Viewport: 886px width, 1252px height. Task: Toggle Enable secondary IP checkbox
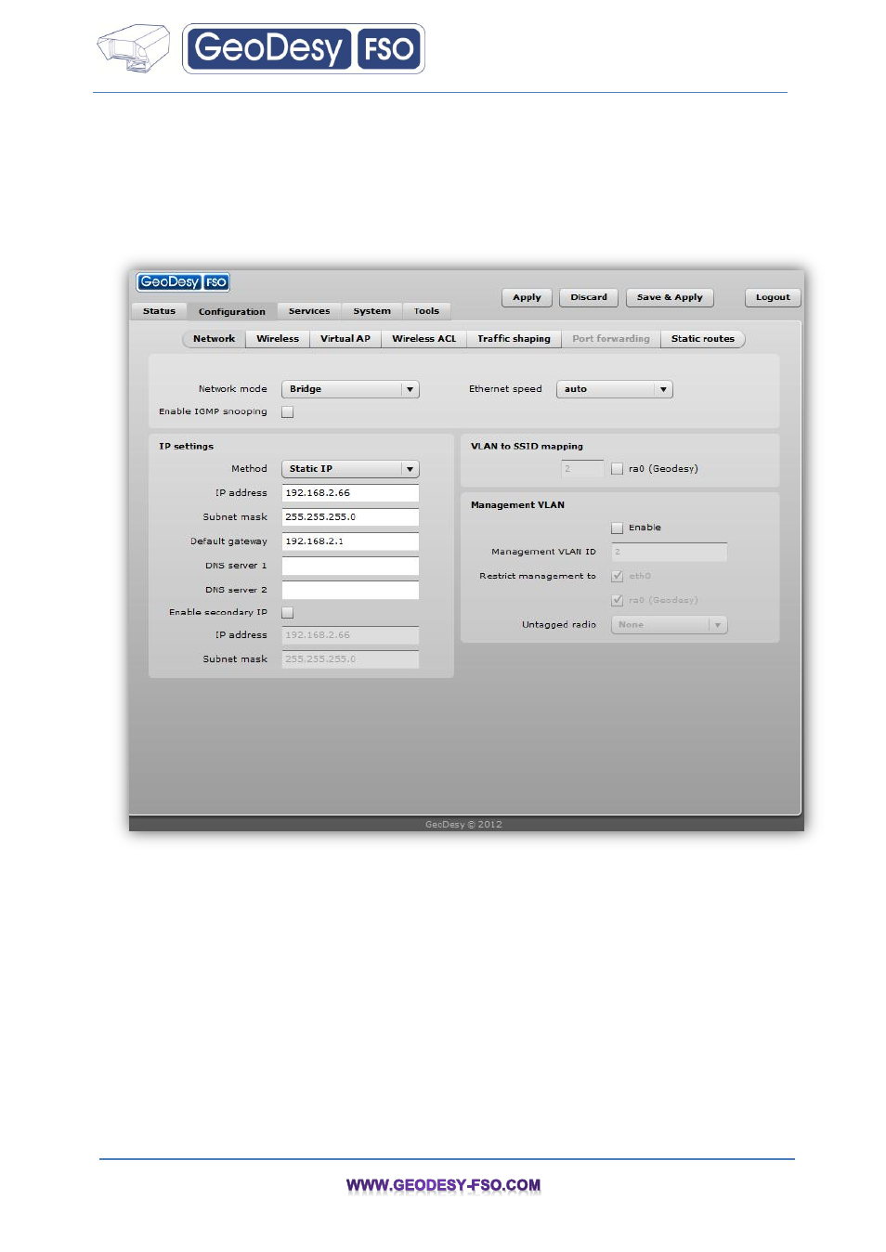(288, 613)
